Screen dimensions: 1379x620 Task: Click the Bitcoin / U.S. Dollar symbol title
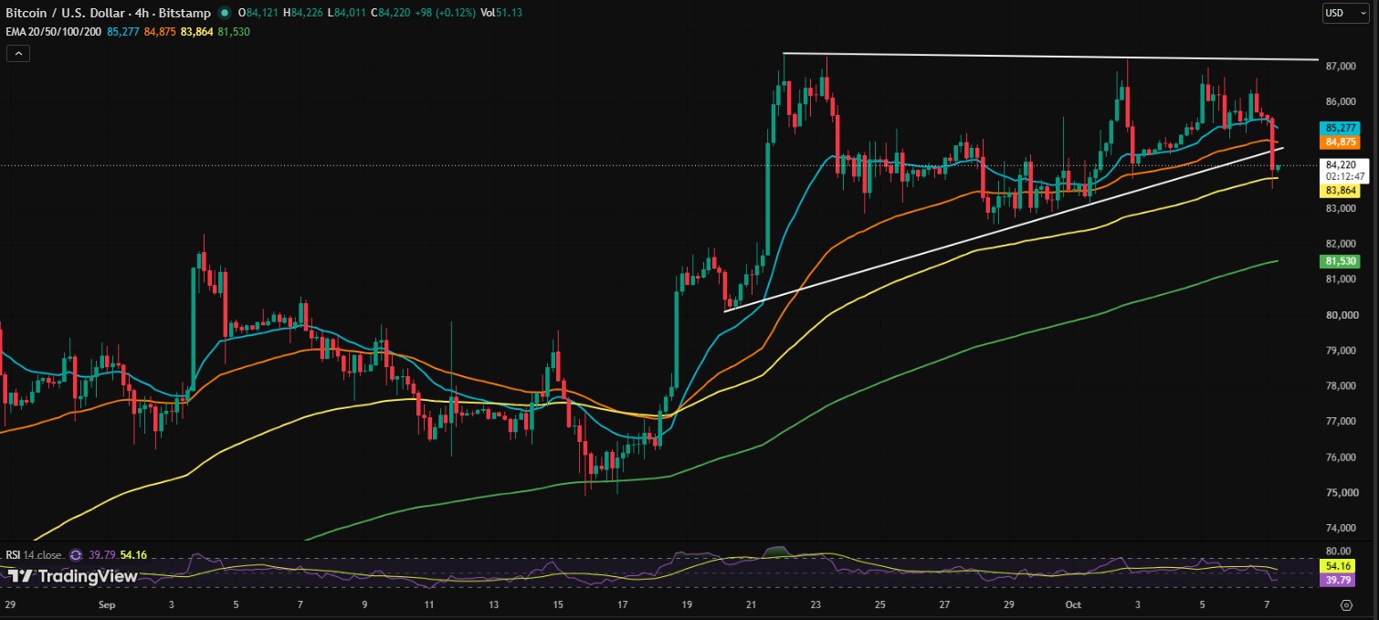point(109,14)
